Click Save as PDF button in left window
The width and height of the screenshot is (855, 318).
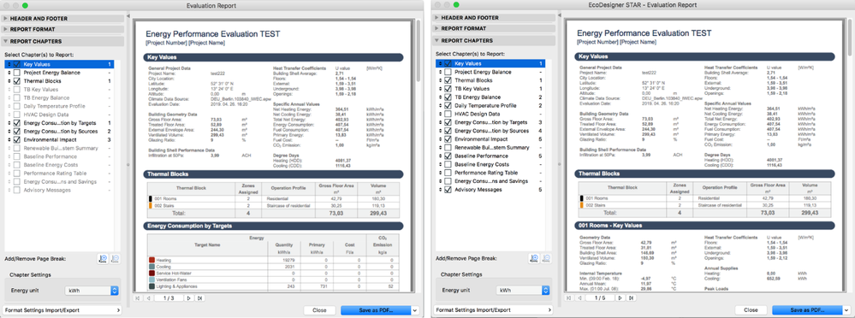(375, 309)
